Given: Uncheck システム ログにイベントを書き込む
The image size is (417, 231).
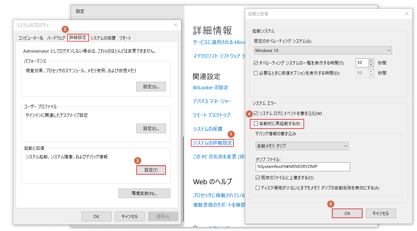Looking at the screenshot, I should (x=256, y=114).
